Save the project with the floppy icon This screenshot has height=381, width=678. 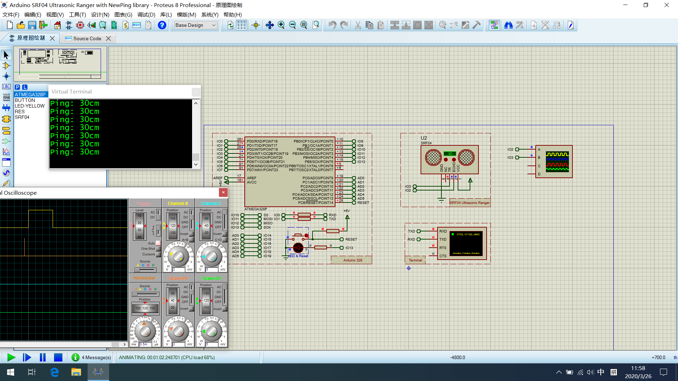[x=32, y=25]
